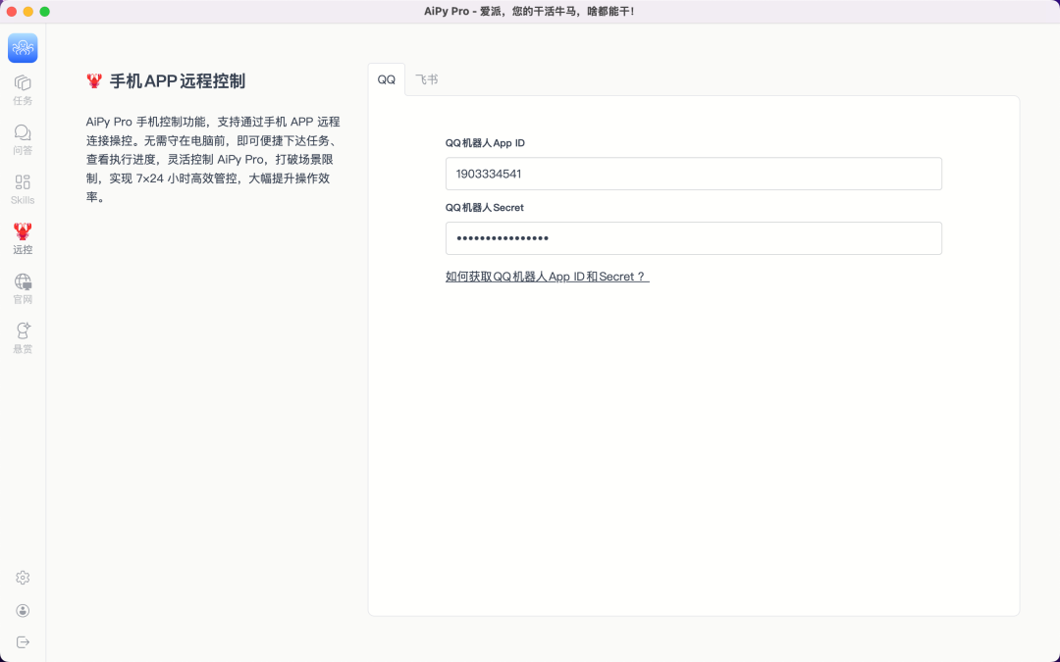Viewport: 1060px width, 662px height.
Task: Minimize the window with yellow button
Action: (x=27, y=10)
